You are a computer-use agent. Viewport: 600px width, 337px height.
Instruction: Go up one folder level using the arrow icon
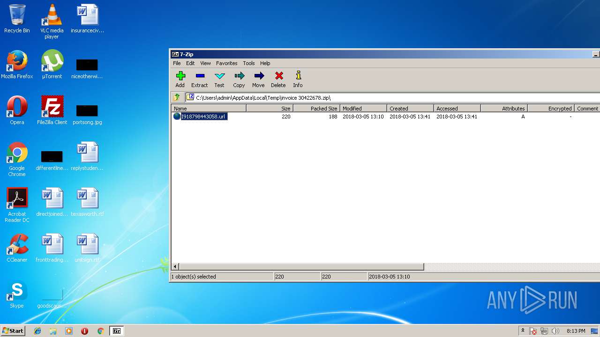[177, 97]
